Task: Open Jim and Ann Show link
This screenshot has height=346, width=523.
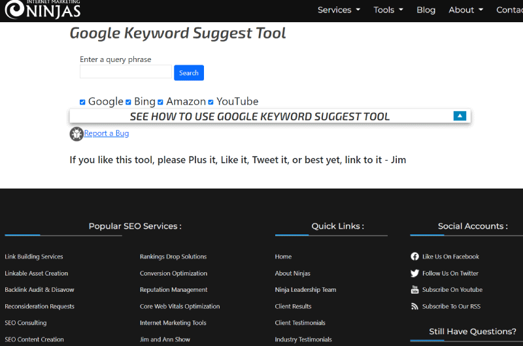Action: [165, 339]
